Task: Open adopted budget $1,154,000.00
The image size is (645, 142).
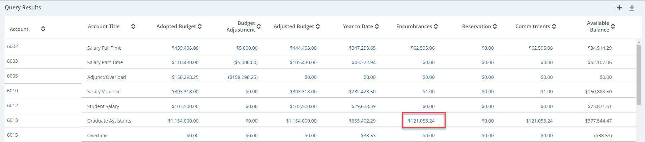Action: [x=183, y=121]
